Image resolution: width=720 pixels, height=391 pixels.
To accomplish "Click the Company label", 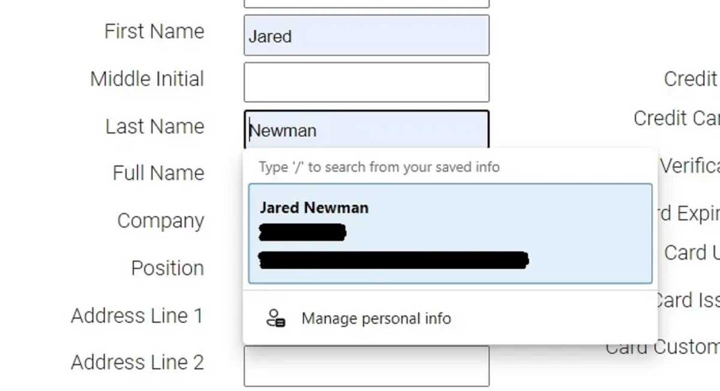I will pyautogui.click(x=161, y=221).
